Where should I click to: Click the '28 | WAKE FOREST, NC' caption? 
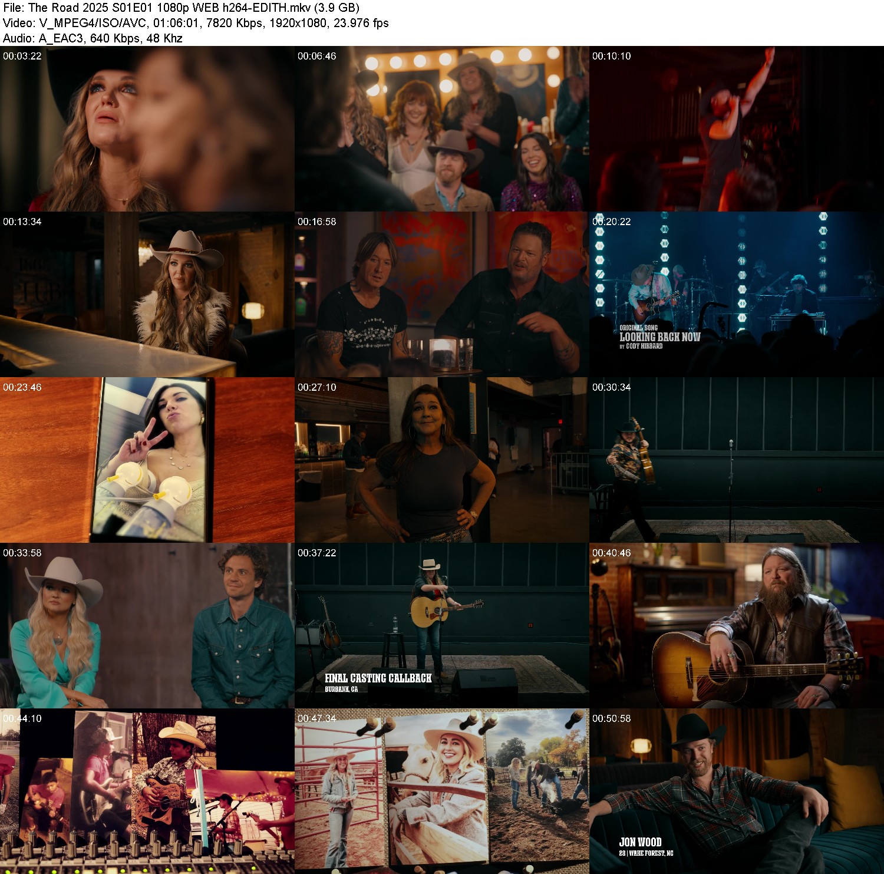click(x=646, y=853)
